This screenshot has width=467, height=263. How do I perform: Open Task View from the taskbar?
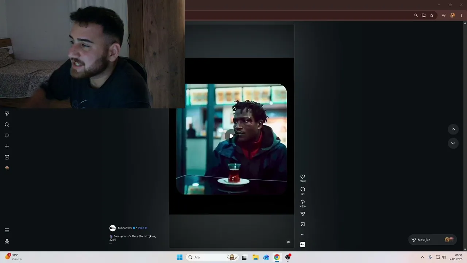pyautogui.click(x=244, y=257)
